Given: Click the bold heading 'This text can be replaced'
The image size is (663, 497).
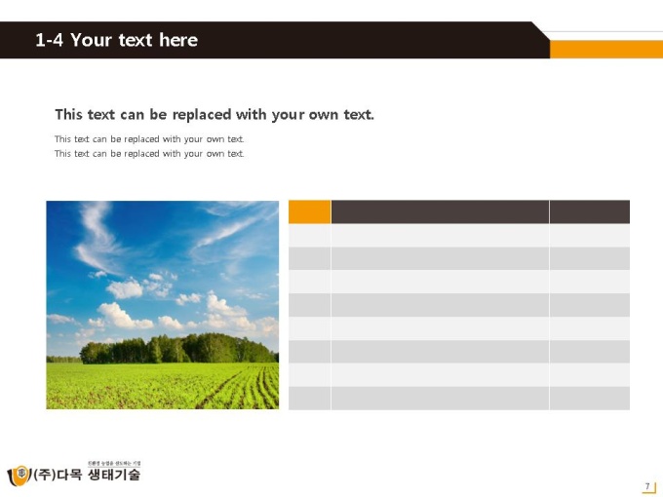Looking at the screenshot, I should (214, 115).
